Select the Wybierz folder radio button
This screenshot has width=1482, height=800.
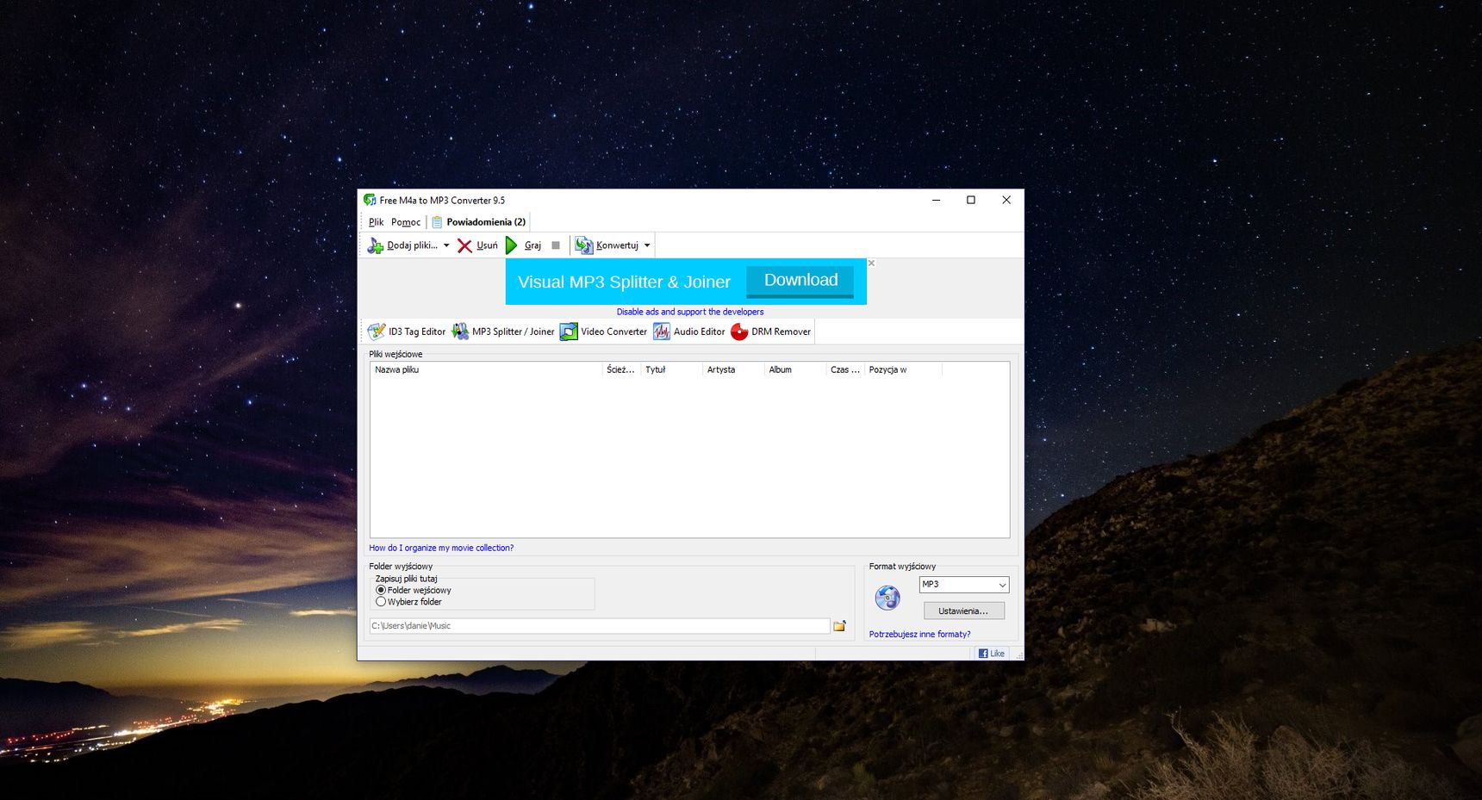pyautogui.click(x=381, y=602)
